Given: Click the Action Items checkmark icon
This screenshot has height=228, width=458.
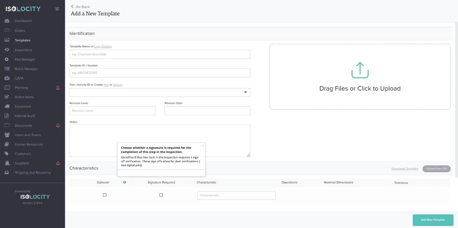Looking at the screenshot, I should tap(7, 97).
